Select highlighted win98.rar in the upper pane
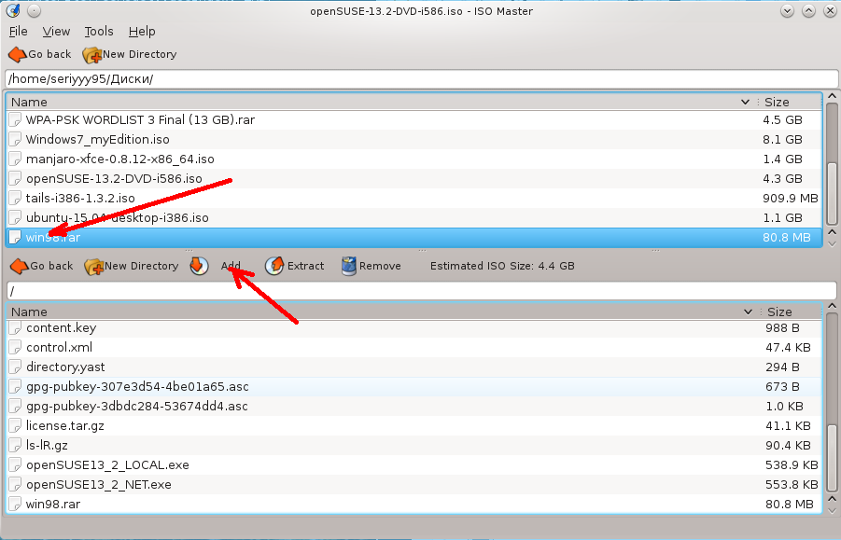 point(413,237)
